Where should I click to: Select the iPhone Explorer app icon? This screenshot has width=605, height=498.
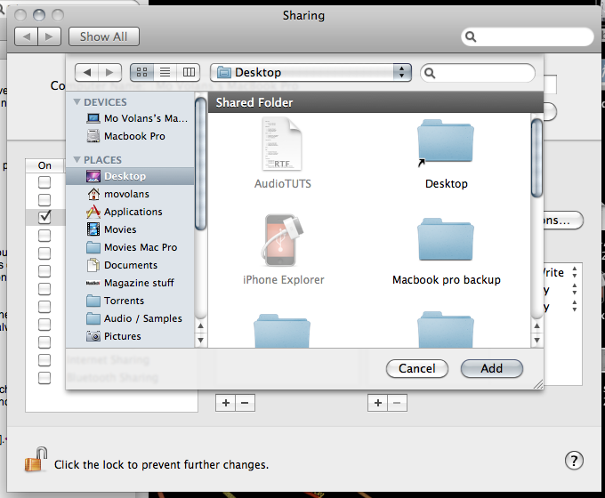284,241
